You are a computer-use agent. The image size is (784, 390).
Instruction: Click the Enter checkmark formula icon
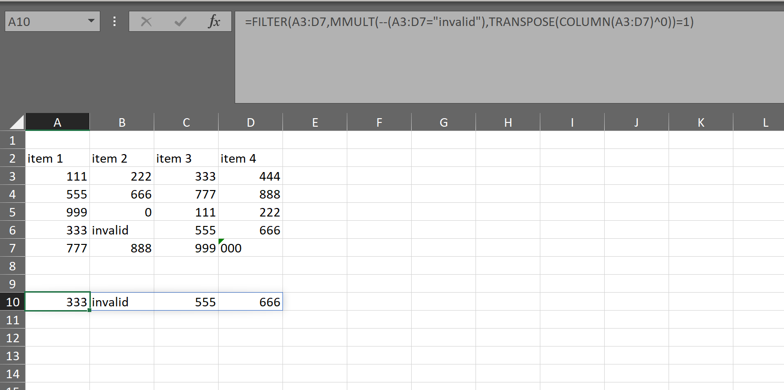[x=180, y=22]
